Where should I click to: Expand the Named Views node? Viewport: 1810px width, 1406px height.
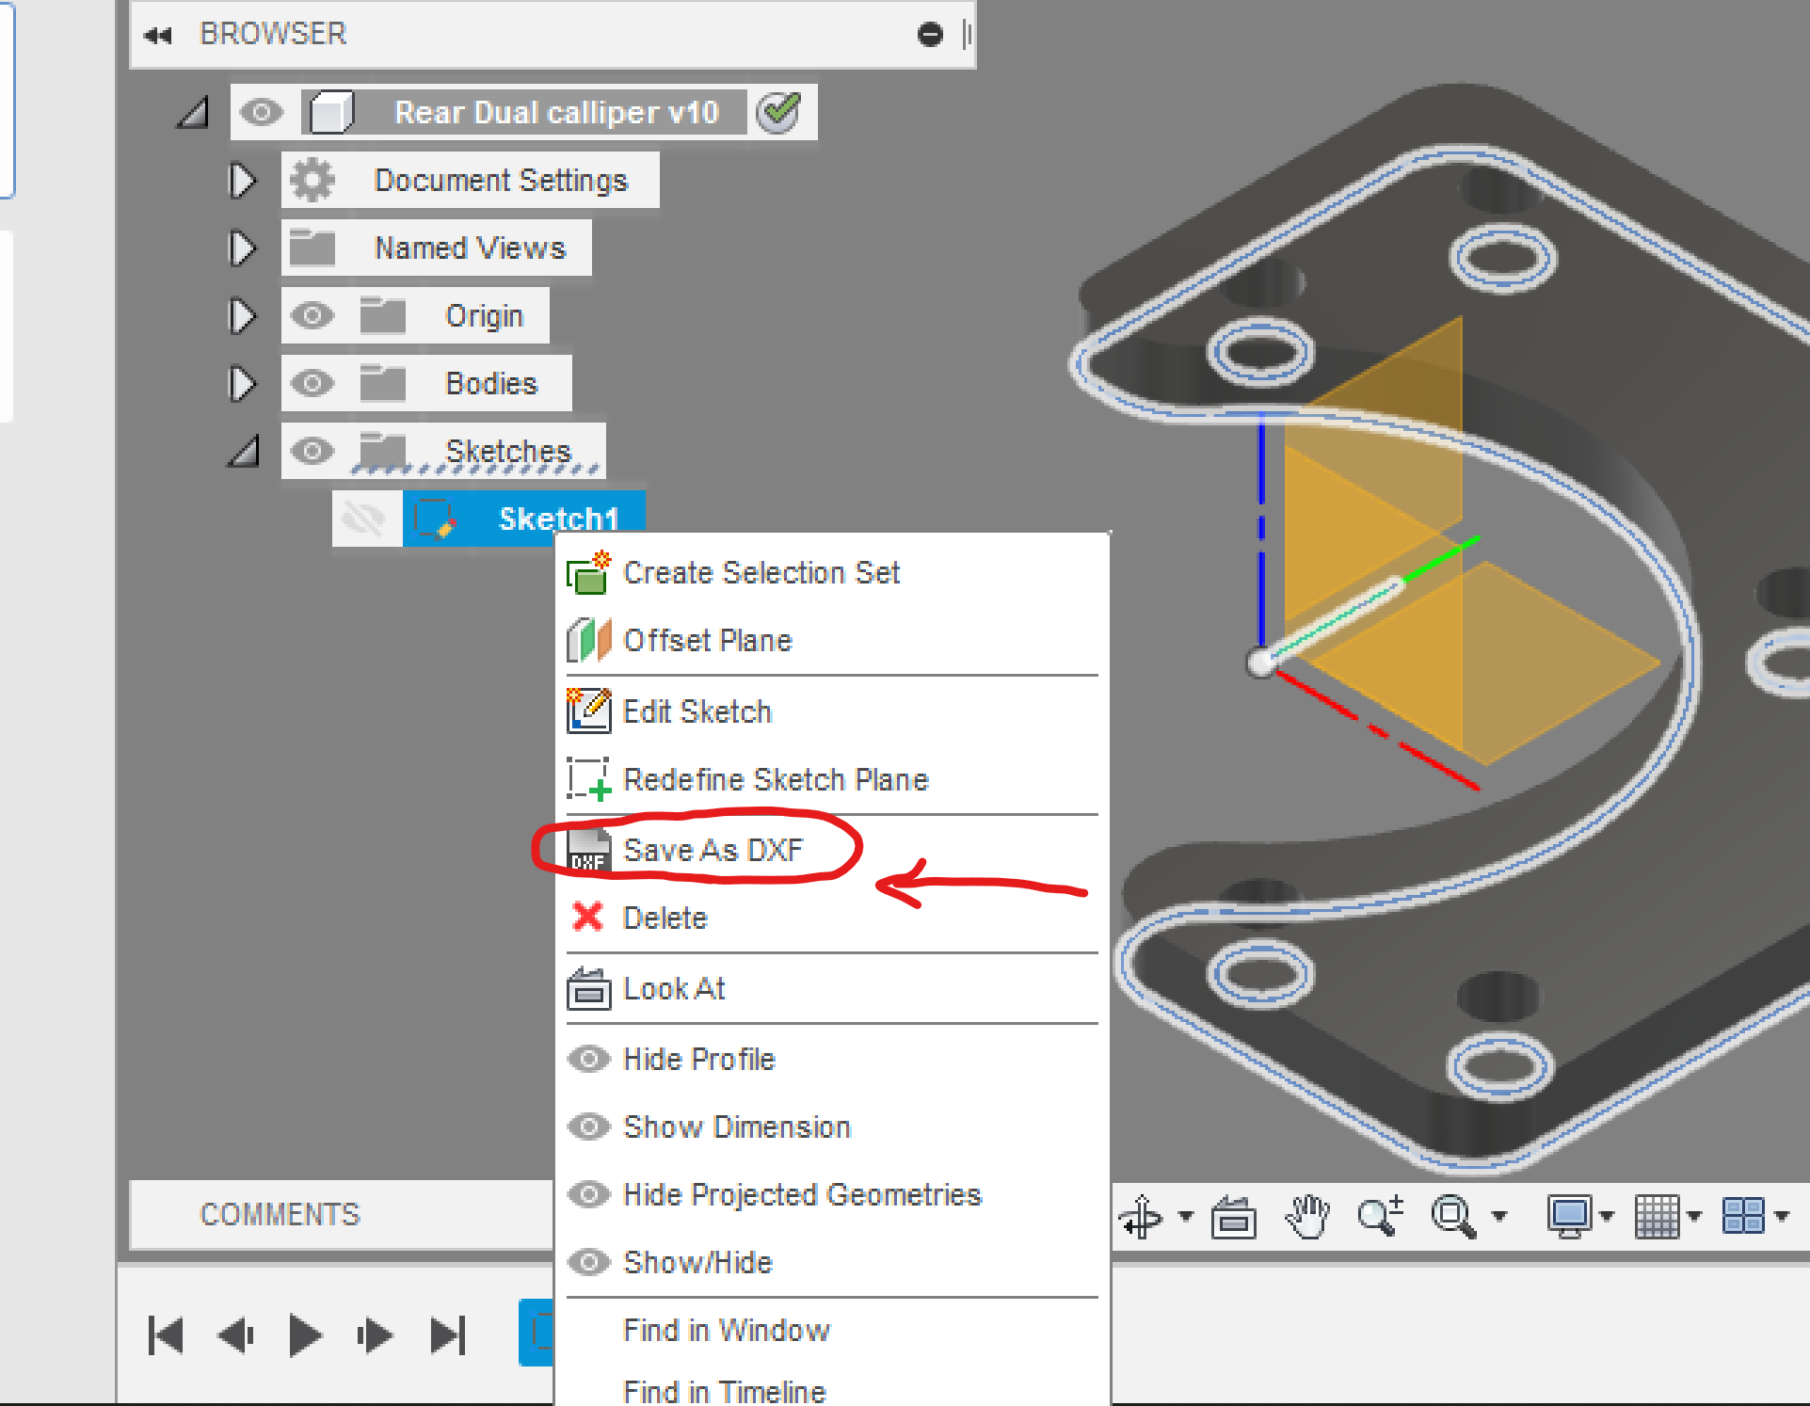pyautogui.click(x=243, y=248)
